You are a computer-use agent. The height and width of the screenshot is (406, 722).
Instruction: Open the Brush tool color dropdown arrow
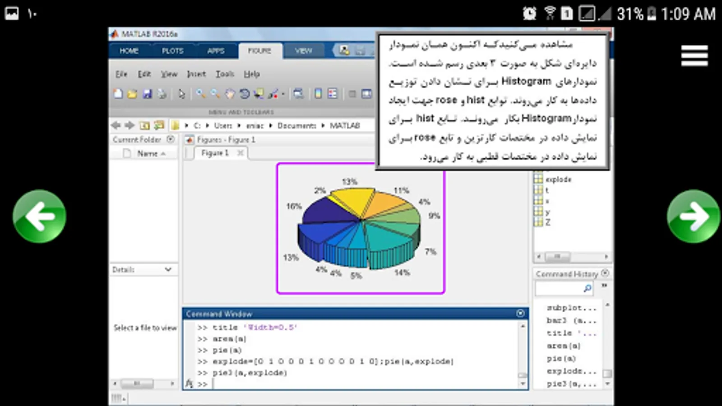point(283,94)
